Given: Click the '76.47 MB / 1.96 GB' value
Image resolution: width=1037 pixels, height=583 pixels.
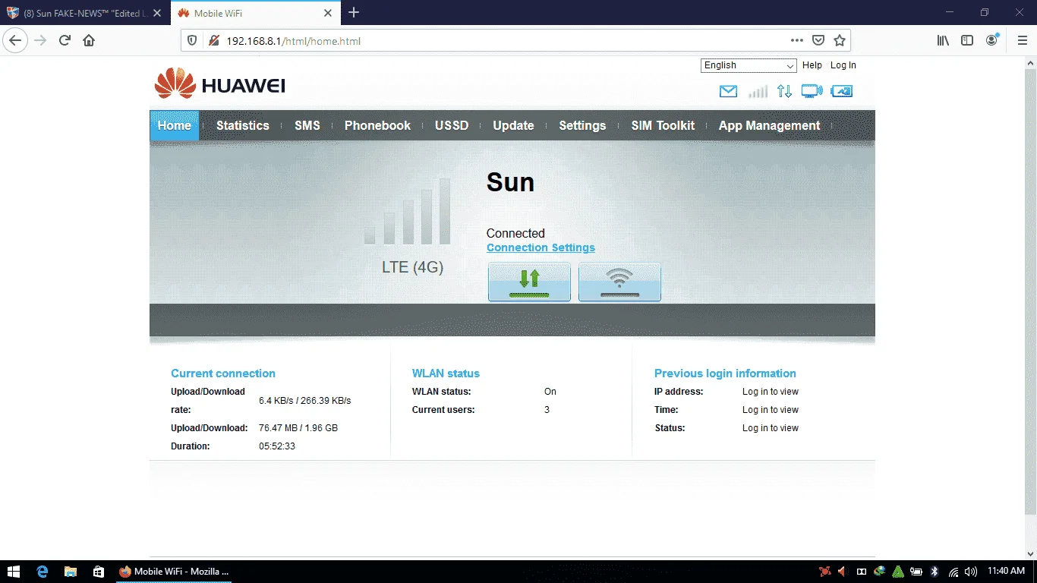Looking at the screenshot, I should [298, 428].
